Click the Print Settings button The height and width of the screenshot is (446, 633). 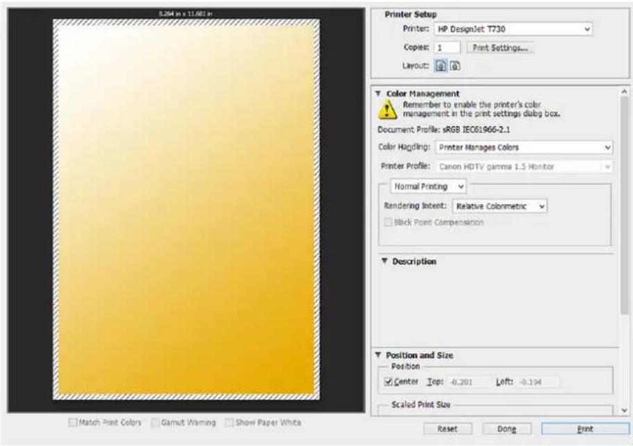[500, 48]
